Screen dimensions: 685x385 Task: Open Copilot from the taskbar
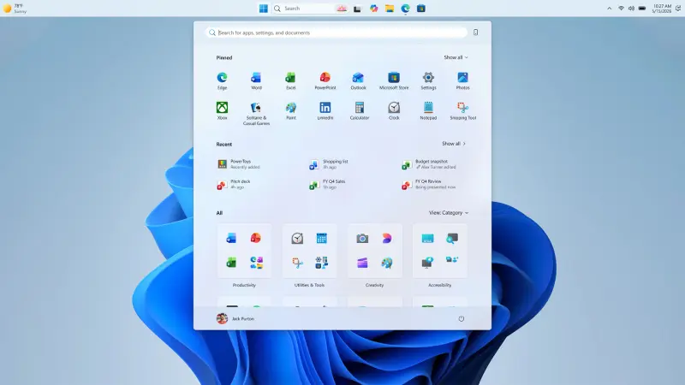click(373, 9)
